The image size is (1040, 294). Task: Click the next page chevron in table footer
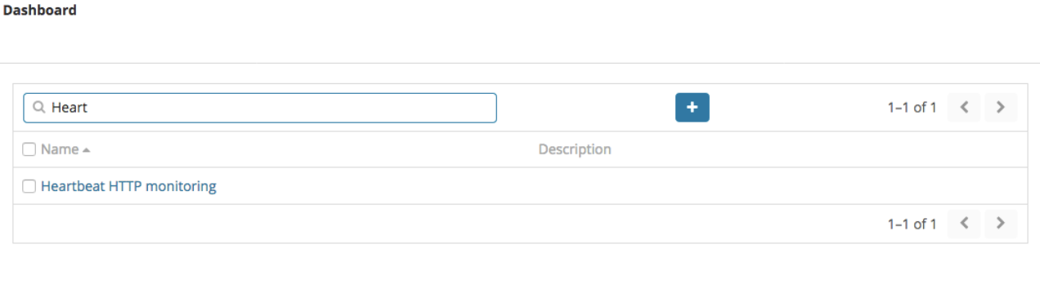coord(1000,223)
